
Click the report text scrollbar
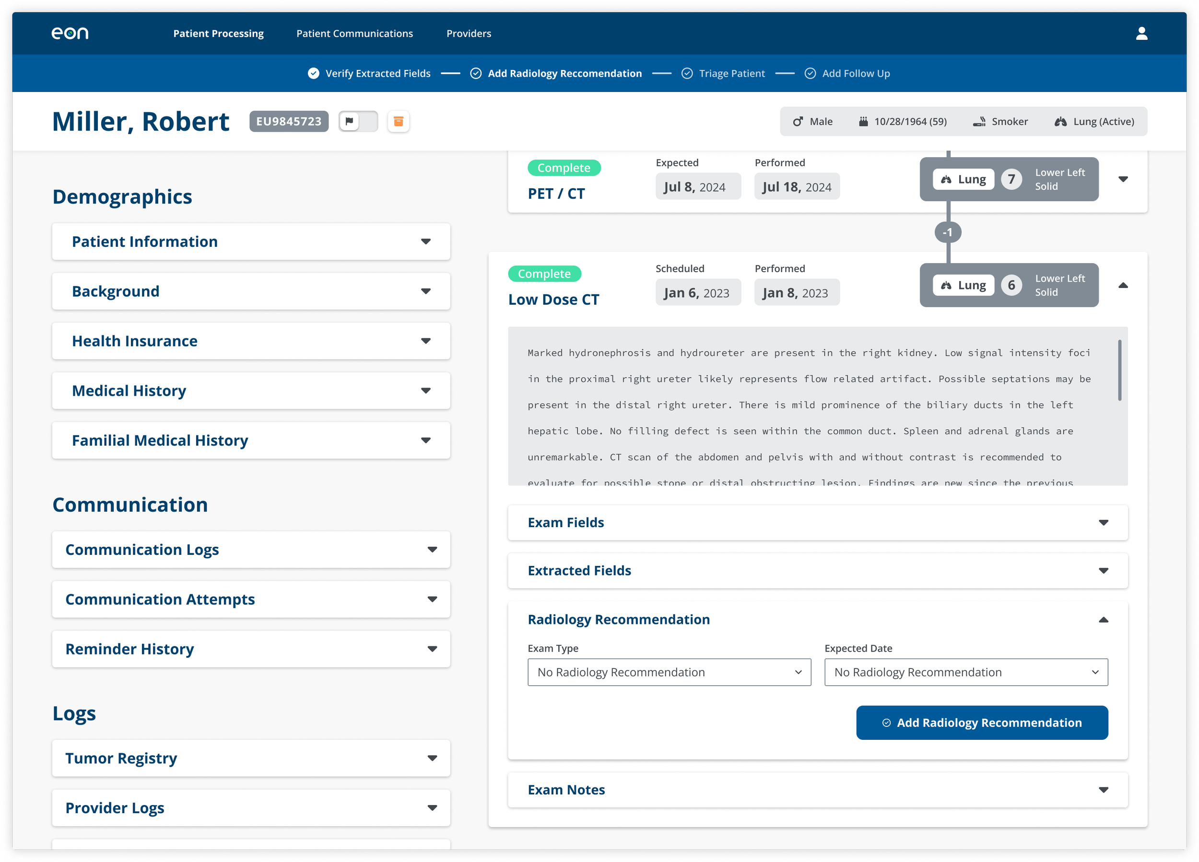pos(1120,370)
